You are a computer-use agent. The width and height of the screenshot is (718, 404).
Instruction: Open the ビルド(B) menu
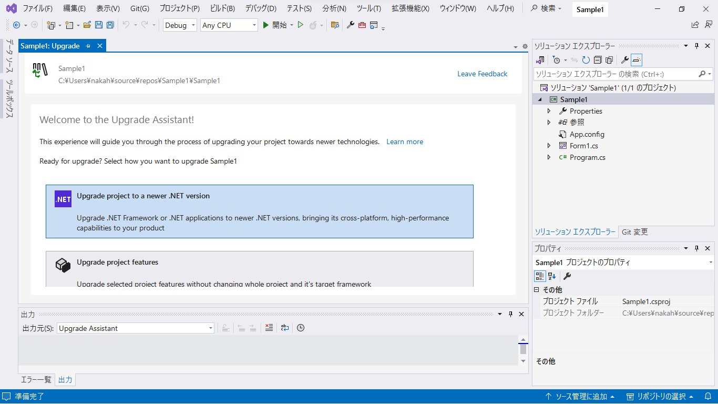coord(222,8)
